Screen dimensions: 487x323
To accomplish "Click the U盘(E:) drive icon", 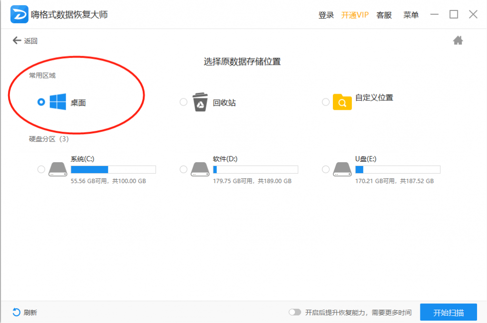I will (x=342, y=169).
